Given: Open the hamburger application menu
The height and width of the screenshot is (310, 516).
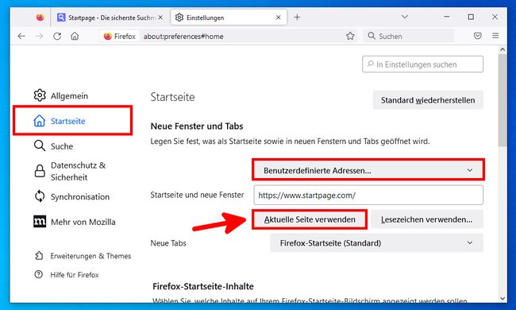Looking at the screenshot, I should pyautogui.click(x=495, y=36).
